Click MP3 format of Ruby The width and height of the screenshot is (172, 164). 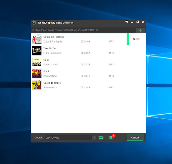[111, 65]
